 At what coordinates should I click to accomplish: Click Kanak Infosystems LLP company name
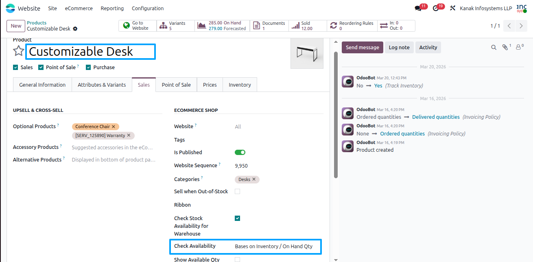(486, 8)
